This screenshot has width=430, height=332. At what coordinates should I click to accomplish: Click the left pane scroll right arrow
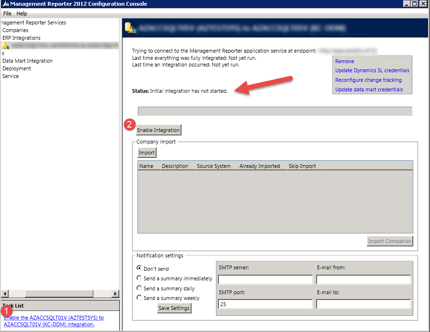click(x=115, y=293)
